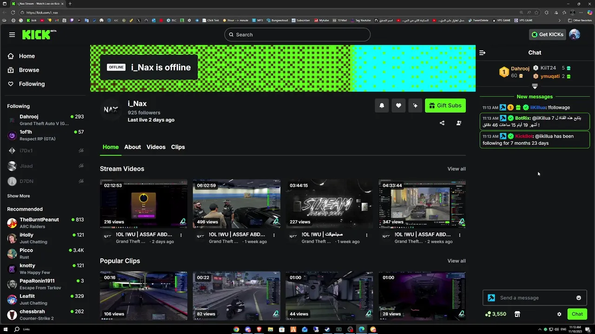Viewport: 595px width, 334px height.
Task: Open chat settings gear
Action: pyautogui.click(x=559, y=314)
